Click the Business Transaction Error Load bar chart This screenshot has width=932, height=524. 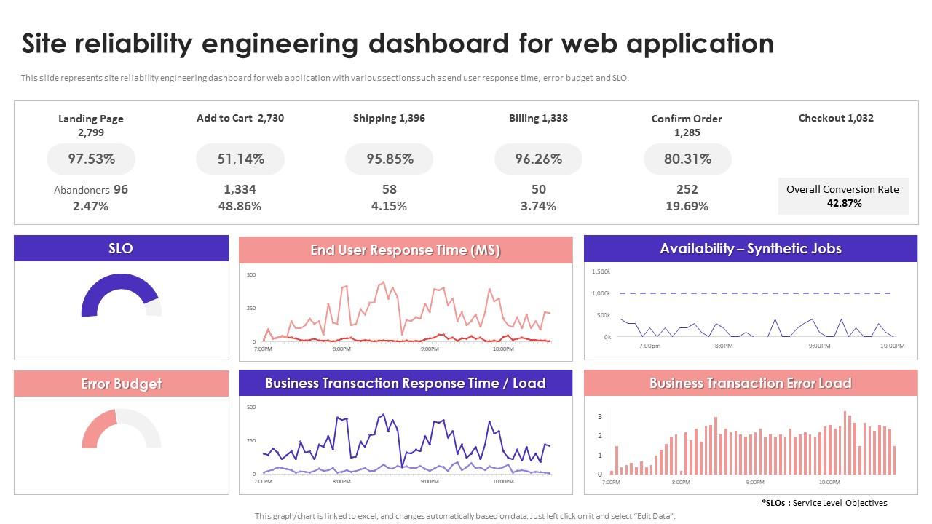click(x=750, y=444)
